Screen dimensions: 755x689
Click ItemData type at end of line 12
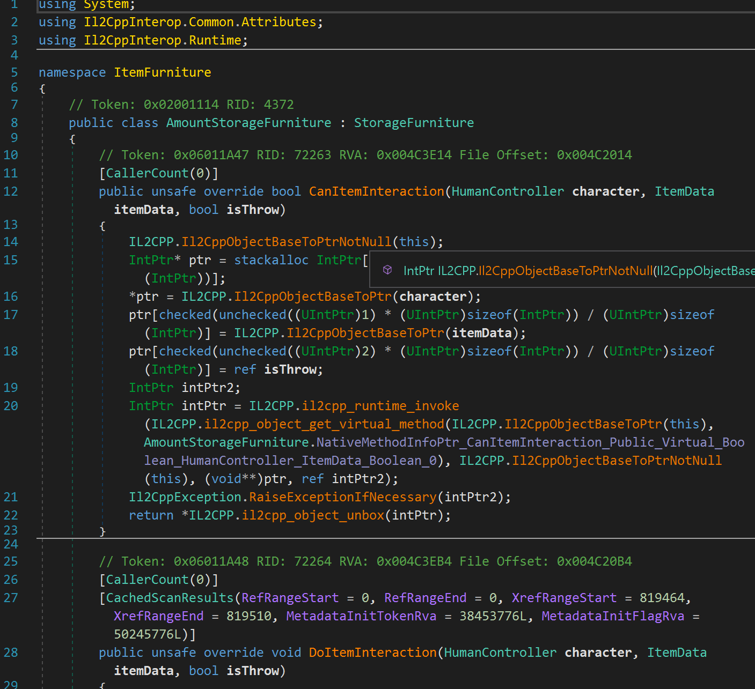pyautogui.click(x=684, y=191)
